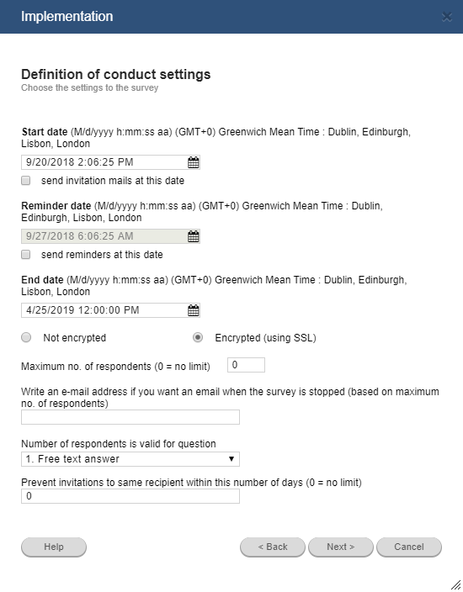
Task: Click the Start date input field
Action: click(x=104, y=162)
